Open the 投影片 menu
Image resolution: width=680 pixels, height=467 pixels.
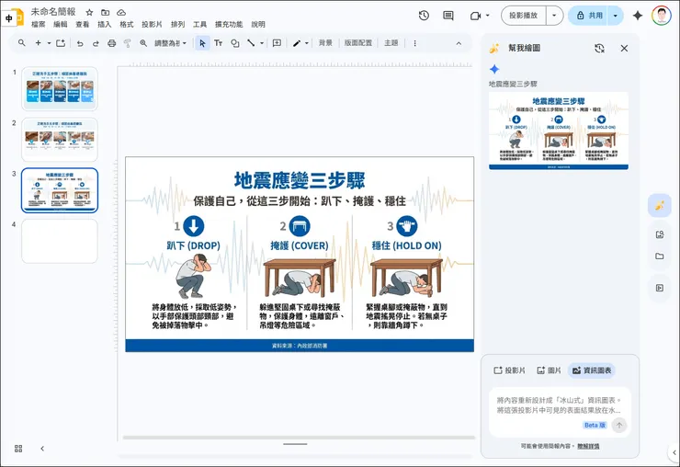[x=152, y=24]
